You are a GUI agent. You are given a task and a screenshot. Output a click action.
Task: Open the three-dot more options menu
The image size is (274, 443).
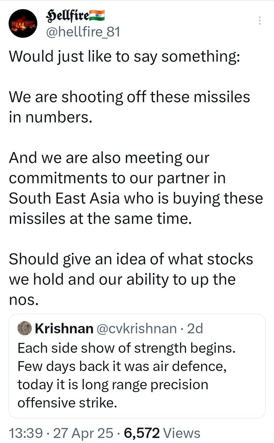pos(260,20)
